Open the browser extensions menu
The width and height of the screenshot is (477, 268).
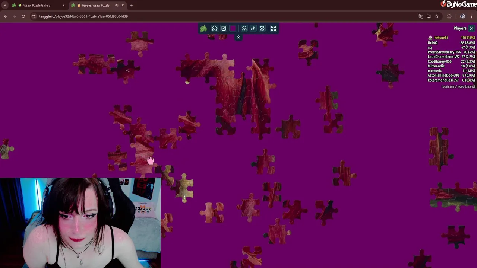(449, 16)
